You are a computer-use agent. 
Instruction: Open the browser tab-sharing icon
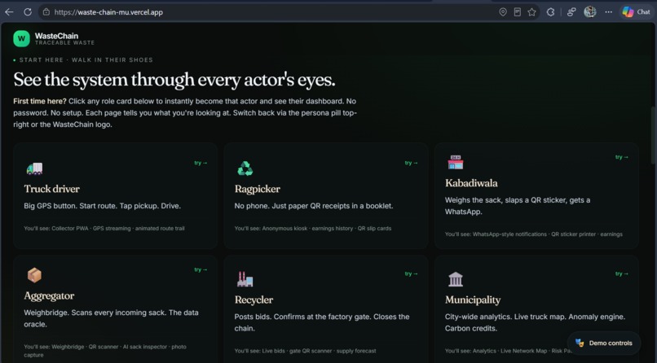point(571,12)
